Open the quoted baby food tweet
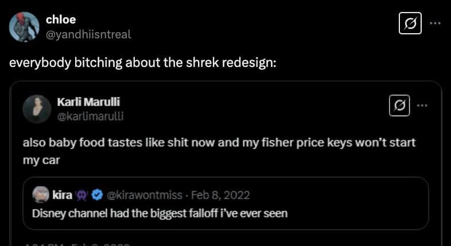 219,150
